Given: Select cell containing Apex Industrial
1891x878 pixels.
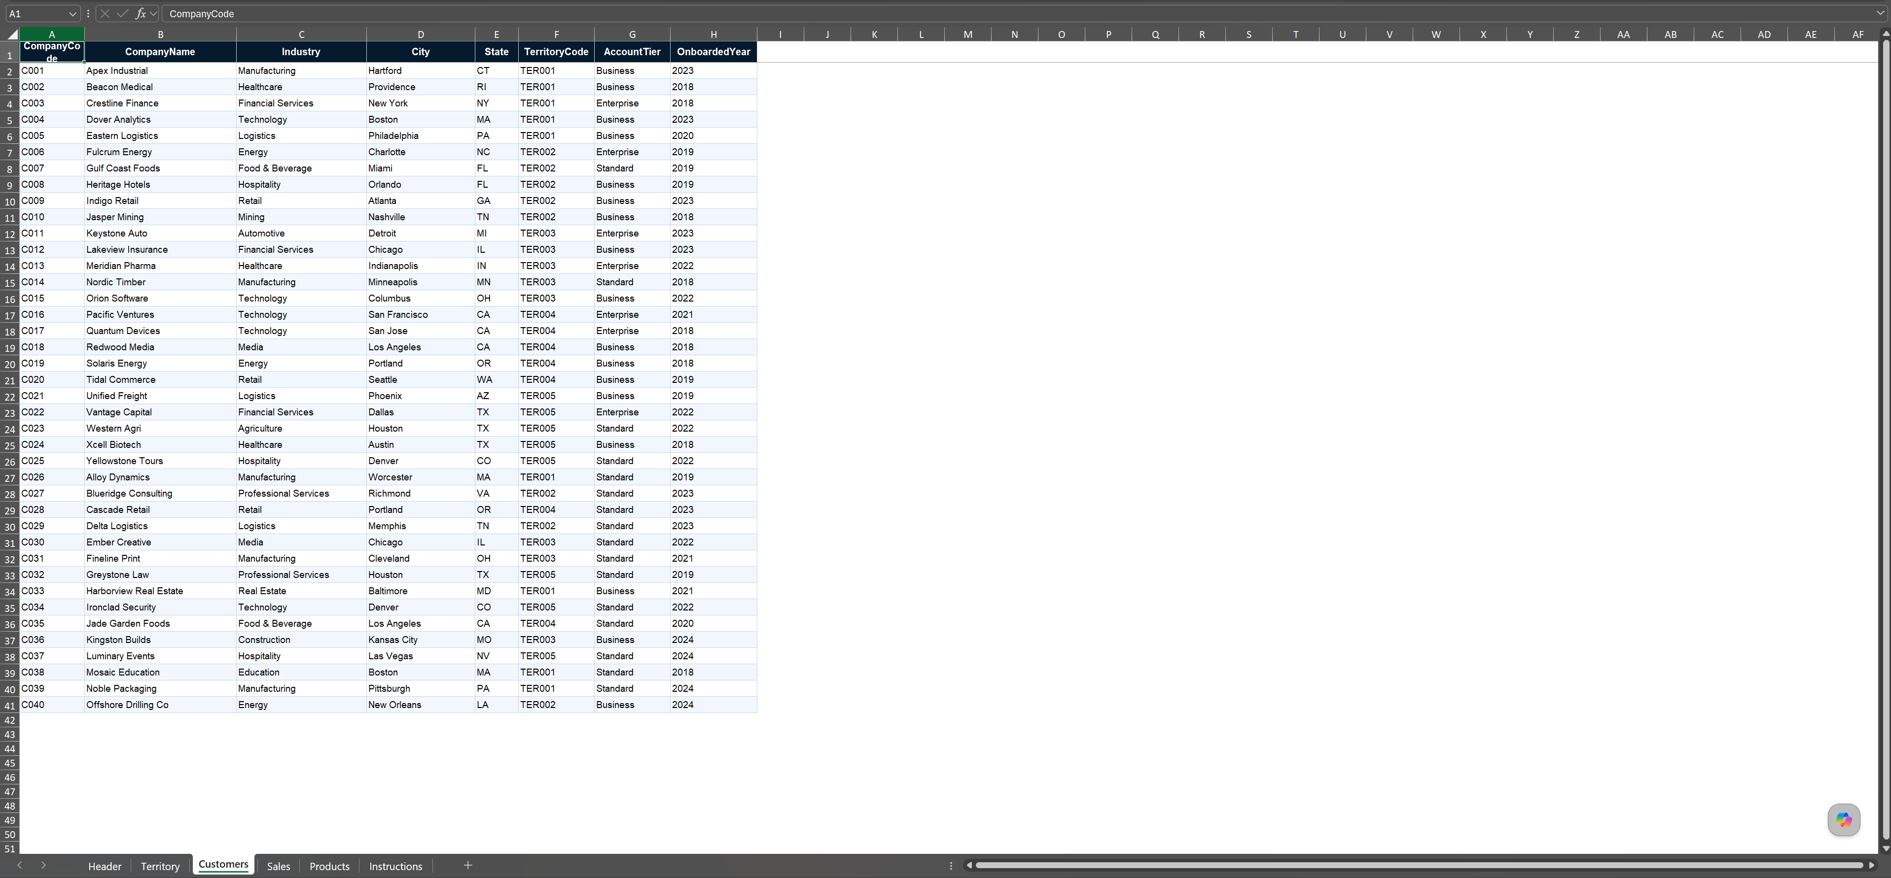Looking at the screenshot, I should pos(160,71).
